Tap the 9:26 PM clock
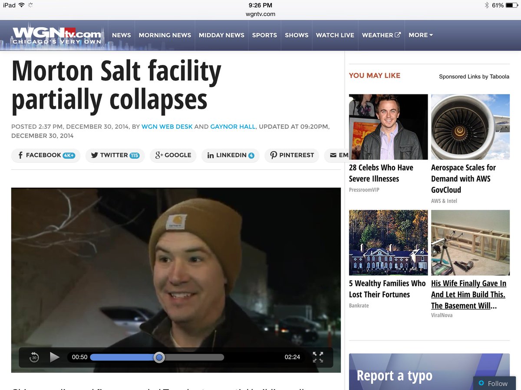Screen dimensions: 521x390 coord(260,5)
